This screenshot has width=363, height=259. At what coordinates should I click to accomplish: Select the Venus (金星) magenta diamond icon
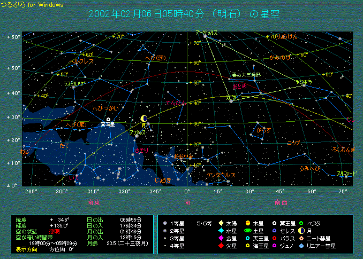pos(220,238)
